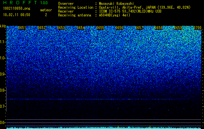Click the Receiving Location value Ogata-vill. Akita-Pref.
The image size is (204, 129).
(x=122, y=7)
